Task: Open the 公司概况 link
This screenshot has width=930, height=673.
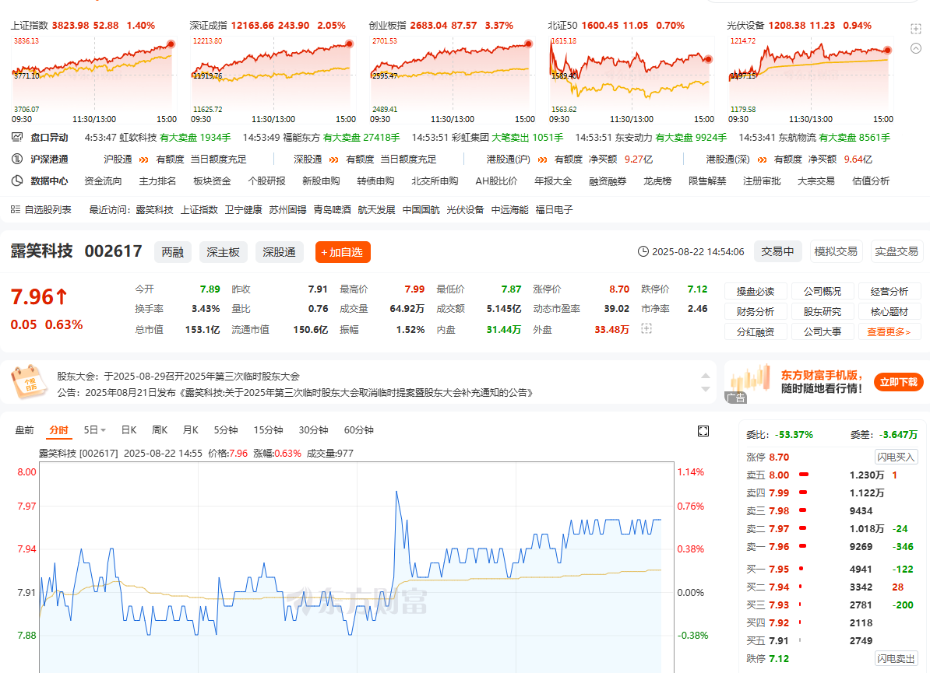Action: [823, 292]
